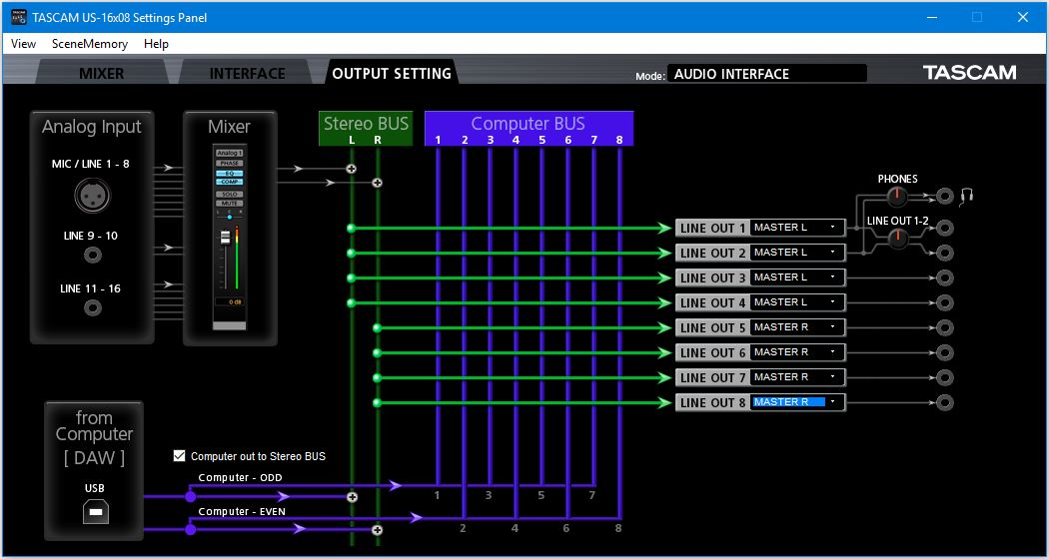
Task: Click the Mixer to Stereo BUS L summing node
Action: point(352,169)
